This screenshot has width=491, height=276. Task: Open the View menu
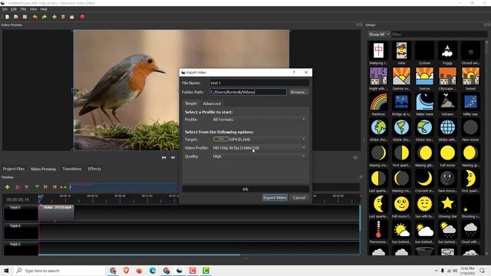(x=33, y=9)
